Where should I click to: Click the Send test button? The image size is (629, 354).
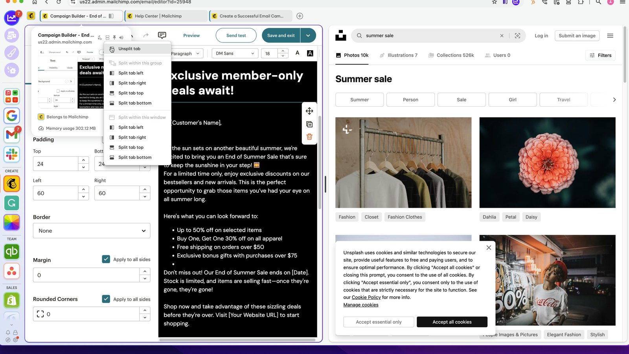tap(236, 35)
